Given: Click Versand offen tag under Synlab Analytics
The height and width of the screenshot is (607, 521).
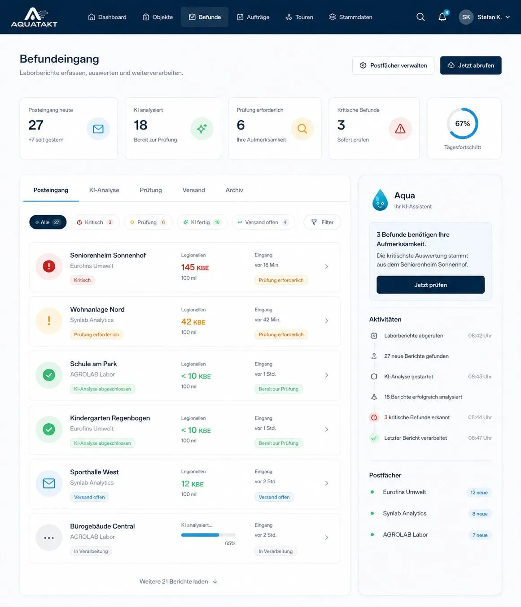Looking at the screenshot, I should click(89, 497).
